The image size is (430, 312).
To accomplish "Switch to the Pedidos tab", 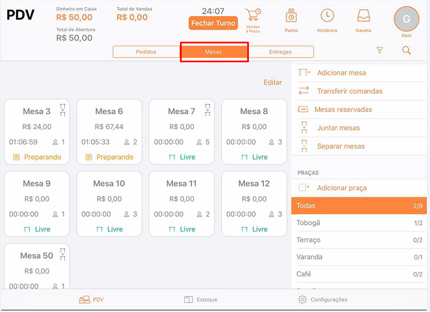I will tap(146, 52).
